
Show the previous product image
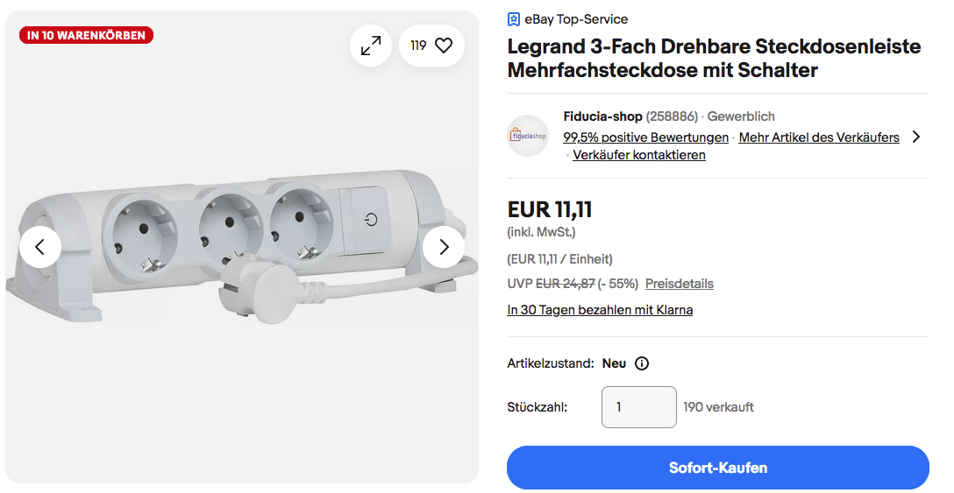tap(40, 247)
